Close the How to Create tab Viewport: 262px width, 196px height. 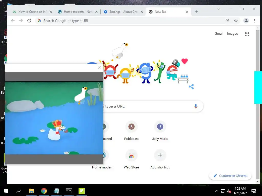coord(51,12)
